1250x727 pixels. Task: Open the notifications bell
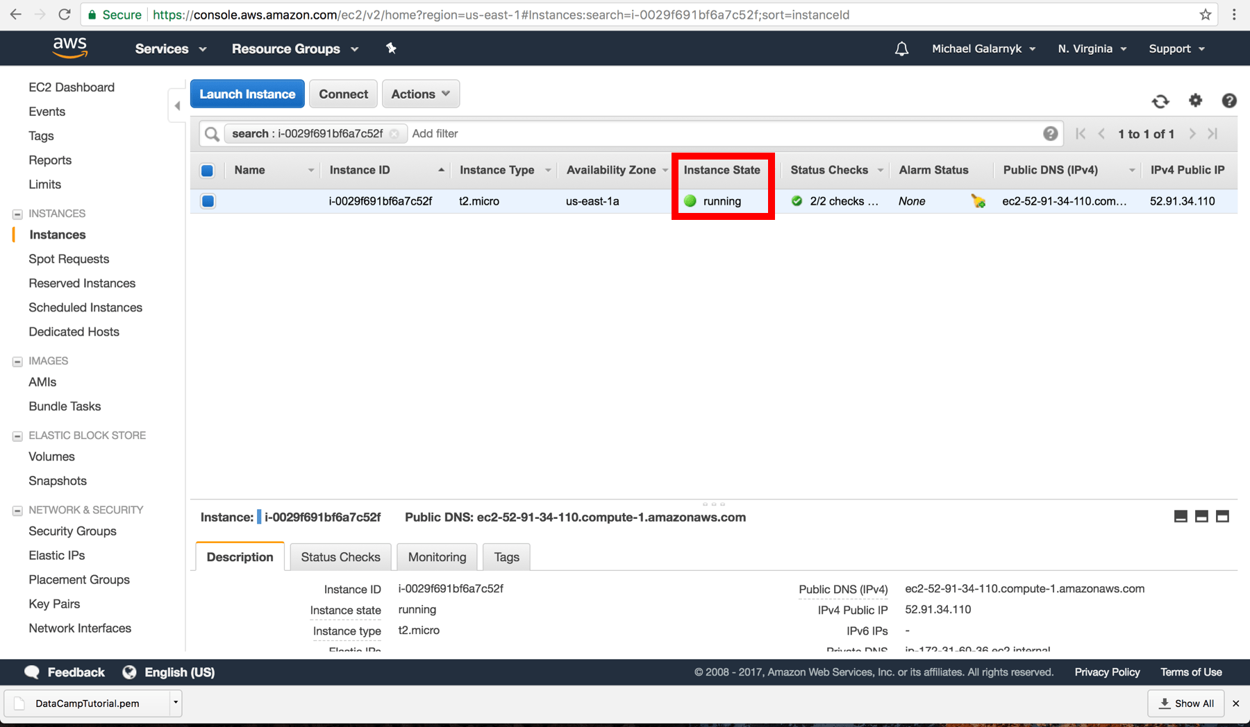click(x=901, y=48)
